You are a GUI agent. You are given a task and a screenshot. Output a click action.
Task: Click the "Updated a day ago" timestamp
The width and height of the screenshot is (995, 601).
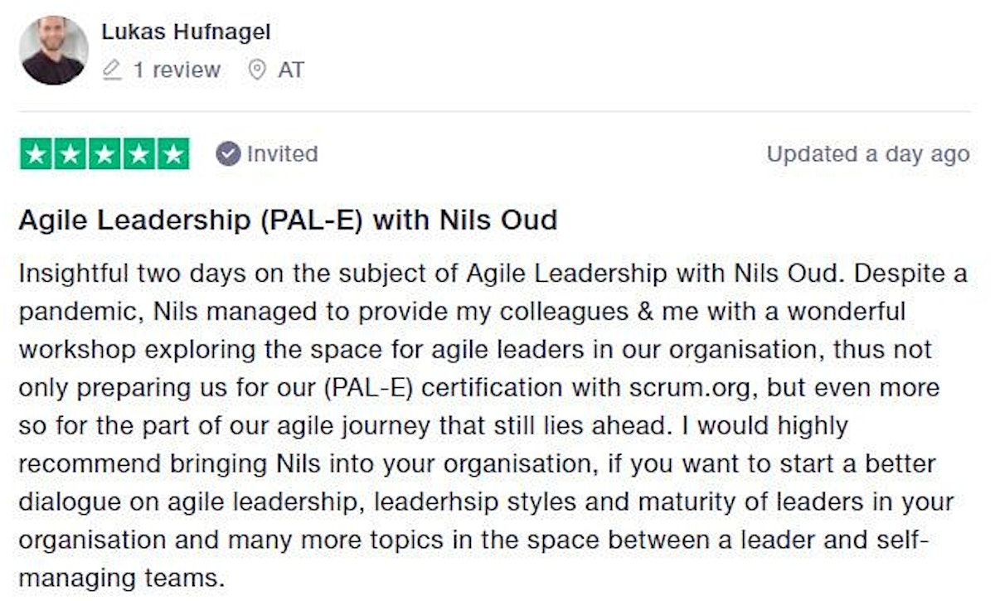(867, 154)
